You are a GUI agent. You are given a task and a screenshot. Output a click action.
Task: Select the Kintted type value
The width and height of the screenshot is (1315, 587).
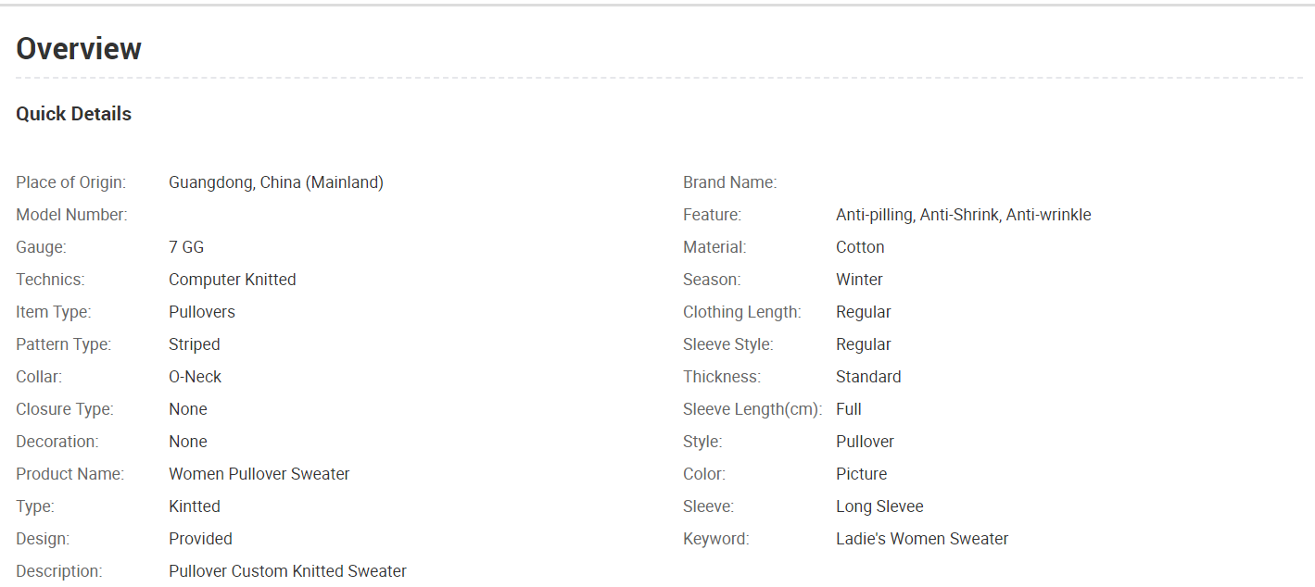pos(195,506)
